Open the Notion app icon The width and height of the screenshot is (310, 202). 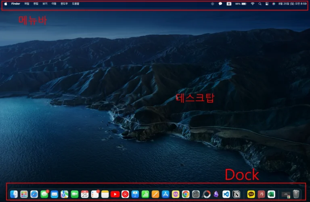[237, 194]
